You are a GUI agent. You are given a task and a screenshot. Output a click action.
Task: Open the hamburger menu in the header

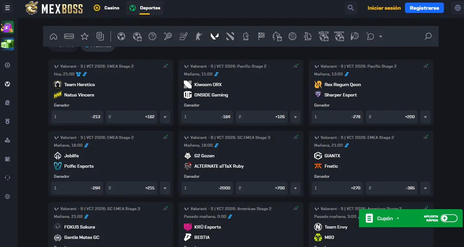pyautogui.click(x=7, y=8)
